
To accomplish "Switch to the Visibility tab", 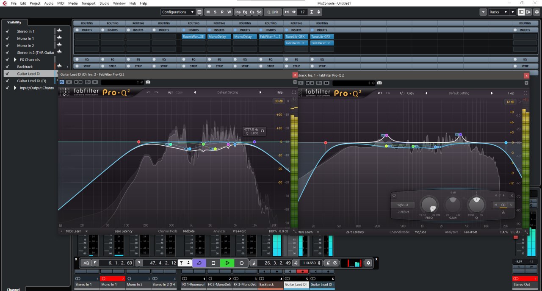I will tap(14, 22).
